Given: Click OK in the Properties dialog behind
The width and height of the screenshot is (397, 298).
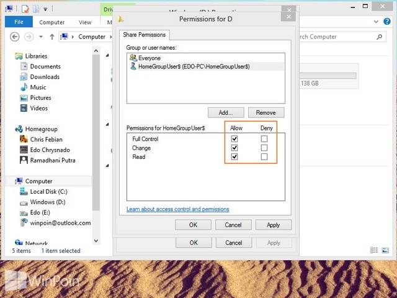Looking at the screenshot, I should point(194,243).
